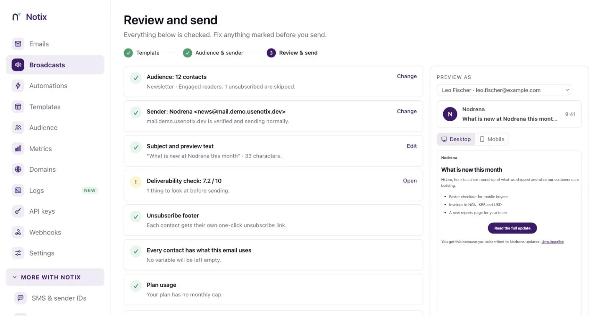Click the 'Invoices in NGN, KES and USD' bullet
The height and width of the screenshot is (316, 602).
tap(475, 205)
